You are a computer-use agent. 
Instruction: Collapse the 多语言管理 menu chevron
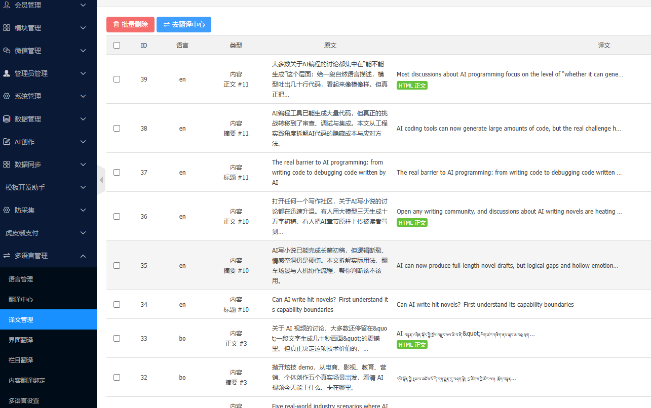[84, 256]
